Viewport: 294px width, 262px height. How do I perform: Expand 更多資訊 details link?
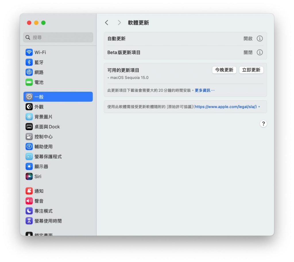tap(204, 90)
